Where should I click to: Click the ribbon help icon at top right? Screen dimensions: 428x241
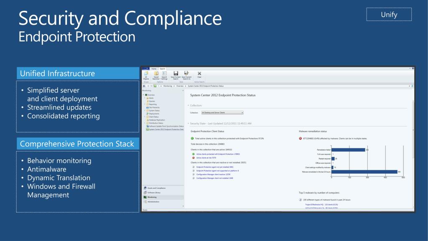pos(413,69)
